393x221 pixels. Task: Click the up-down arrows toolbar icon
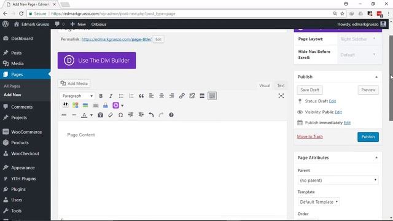pyautogui.click(x=65, y=105)
